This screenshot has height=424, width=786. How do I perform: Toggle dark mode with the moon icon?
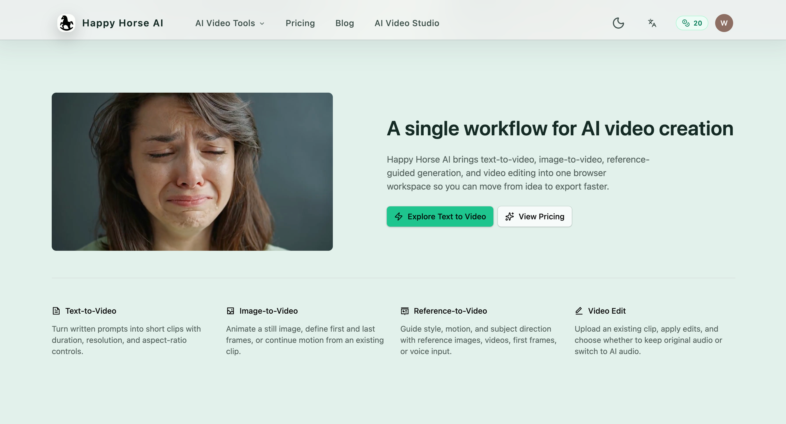click(x=618, y=23)
